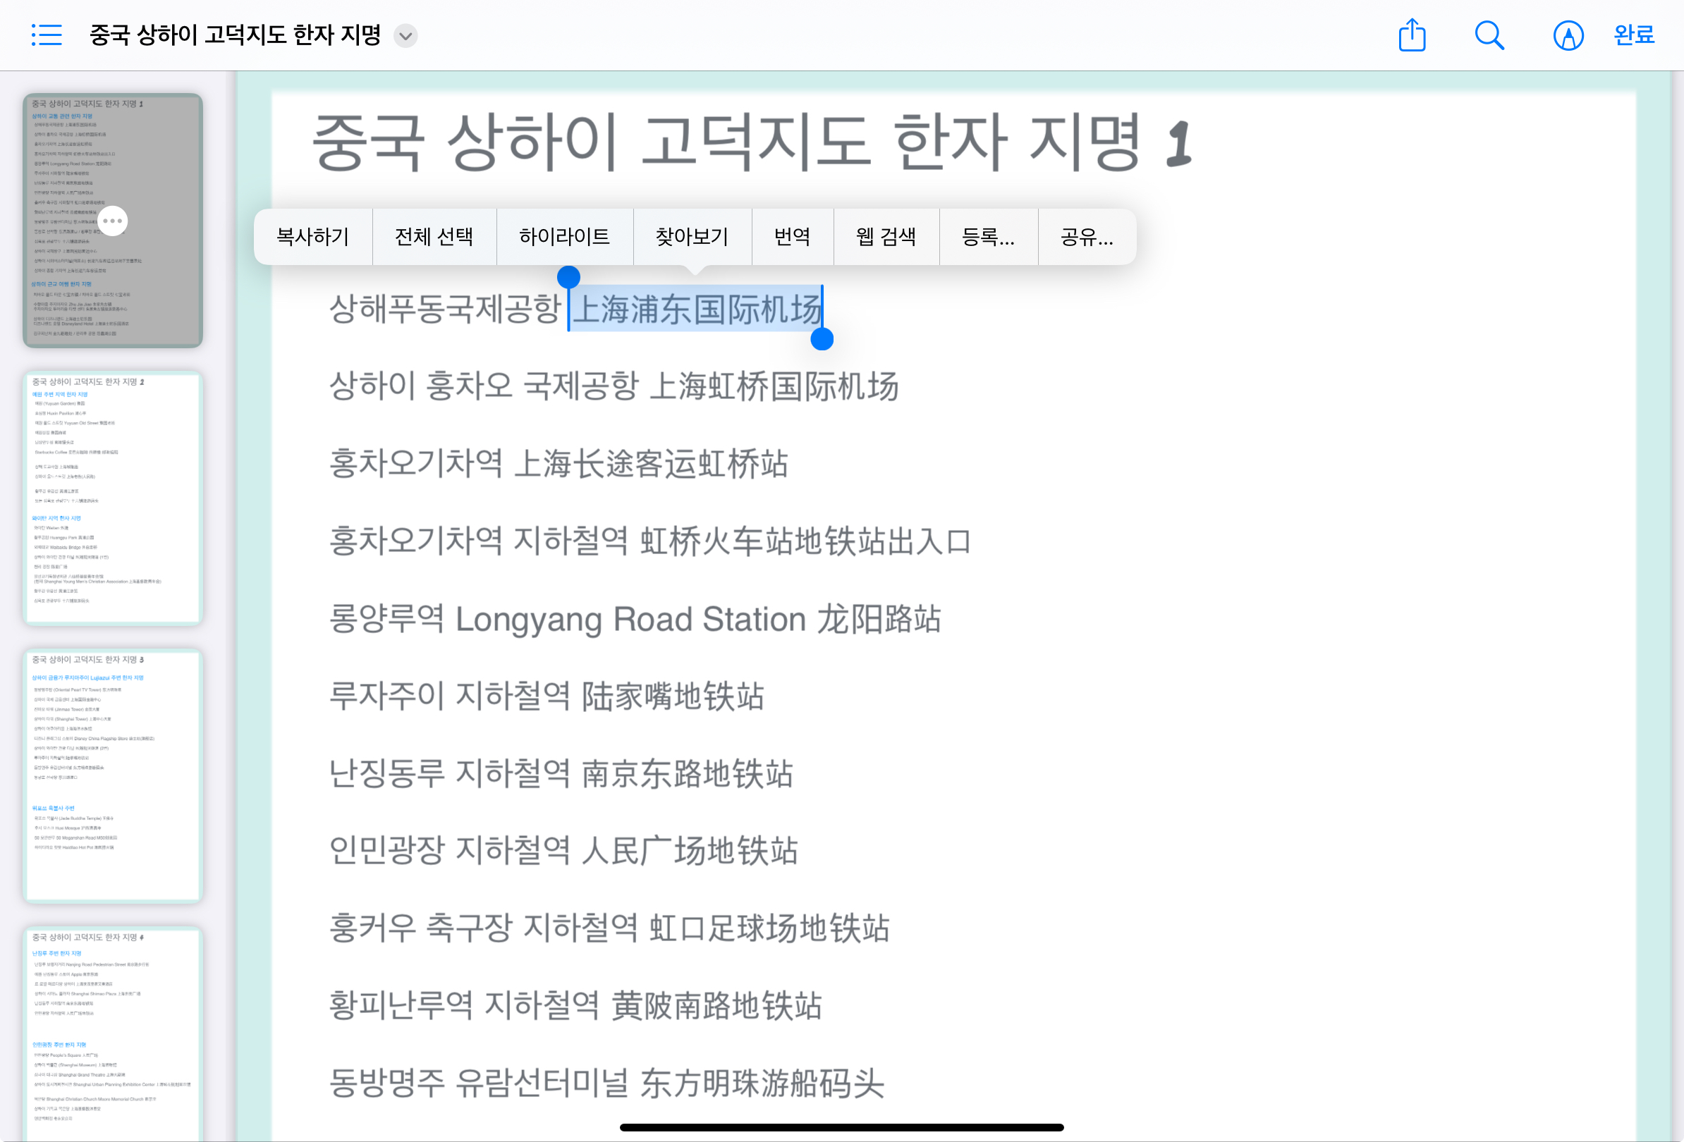The image size is (1684, 1142).
Task: Open the search magnifier icon
Action: coord(1489,35)
